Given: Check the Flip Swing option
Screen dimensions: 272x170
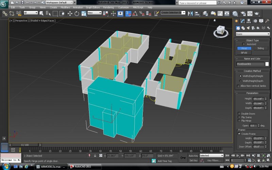Looking at the screenshot, I should click(239, 117).
